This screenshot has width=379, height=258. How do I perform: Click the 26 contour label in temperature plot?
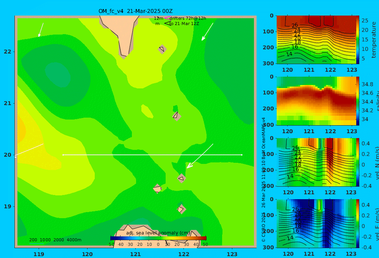point(294,25)
